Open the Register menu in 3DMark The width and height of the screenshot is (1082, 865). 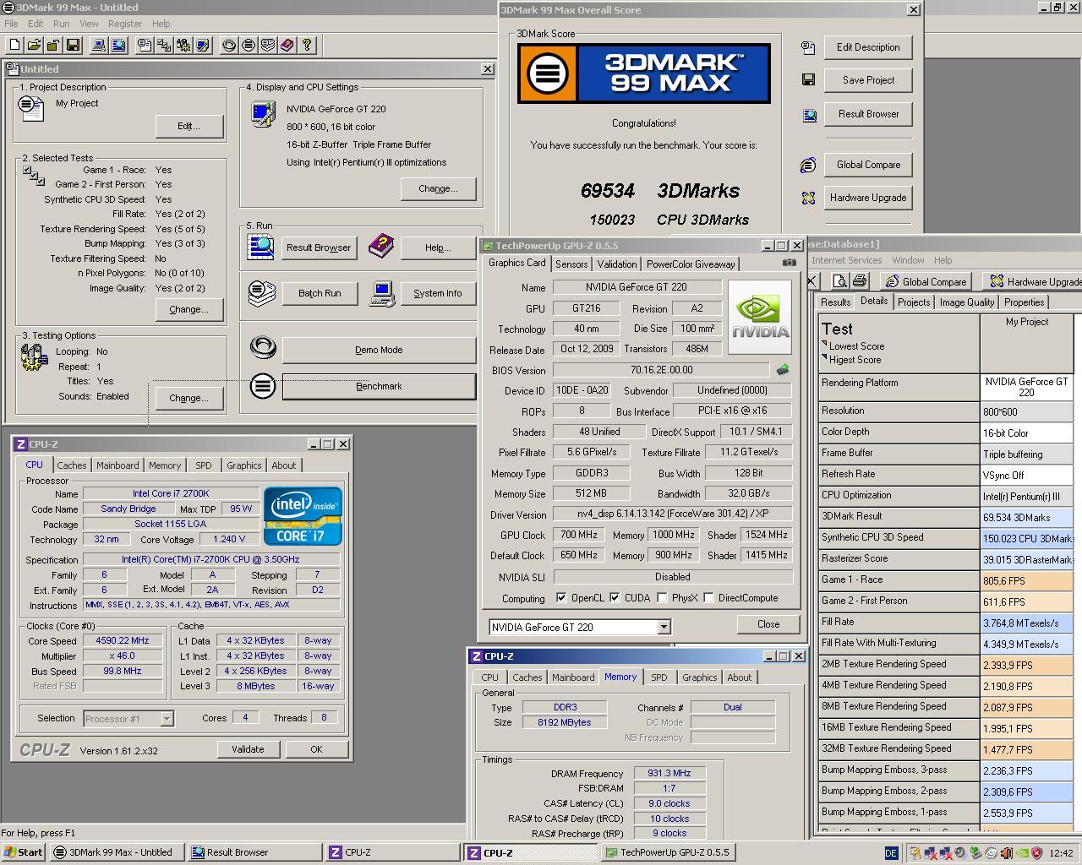tap(125, 24)
